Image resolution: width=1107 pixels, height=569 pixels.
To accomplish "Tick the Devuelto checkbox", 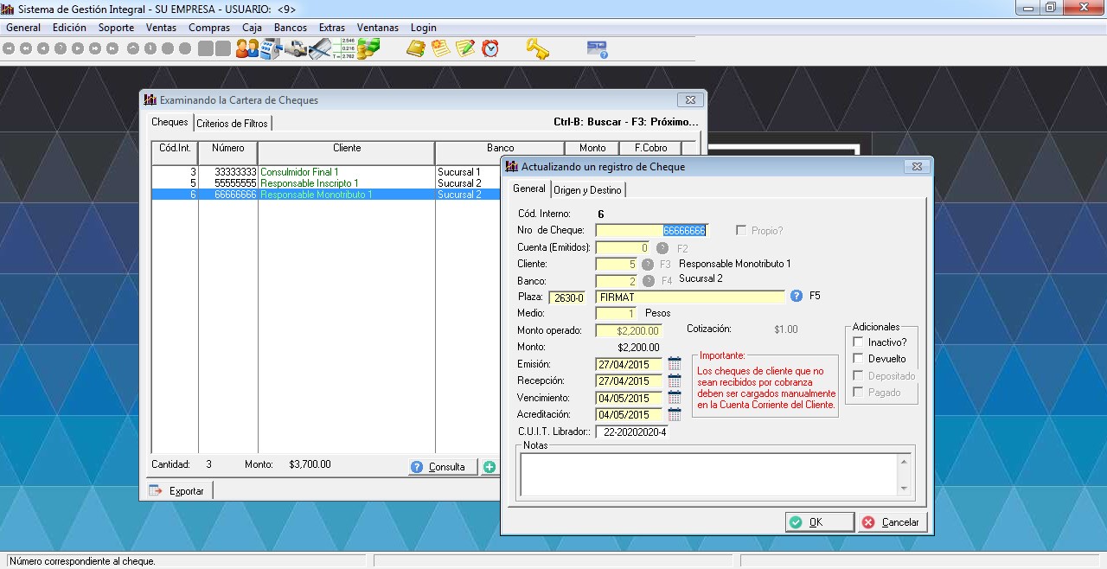I will coord(859,359).
